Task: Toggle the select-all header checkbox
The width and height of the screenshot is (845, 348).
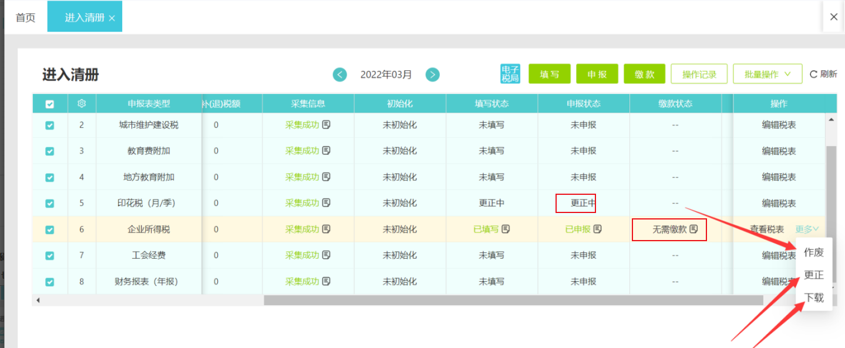Action: click(50, 104)
